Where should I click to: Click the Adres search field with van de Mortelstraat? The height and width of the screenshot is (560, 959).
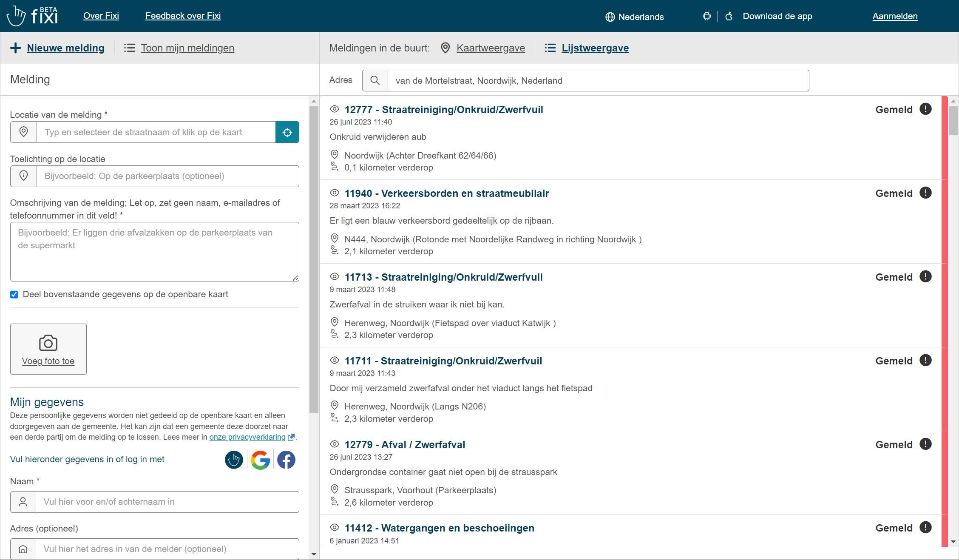(598, 80)
